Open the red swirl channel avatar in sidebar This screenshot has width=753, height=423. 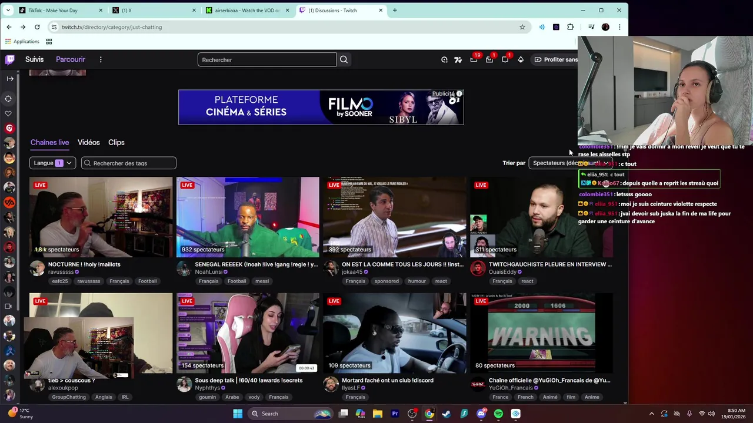pos(9,128)
